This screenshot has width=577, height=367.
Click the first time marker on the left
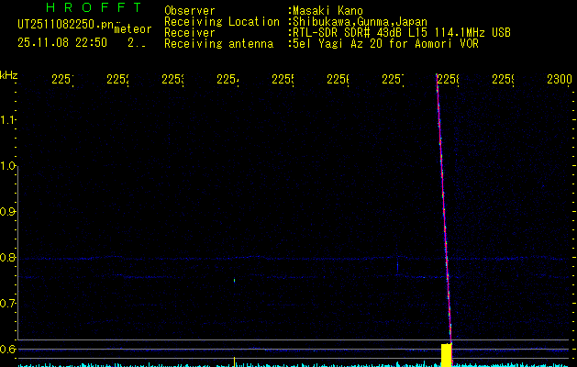pos(62,81)
